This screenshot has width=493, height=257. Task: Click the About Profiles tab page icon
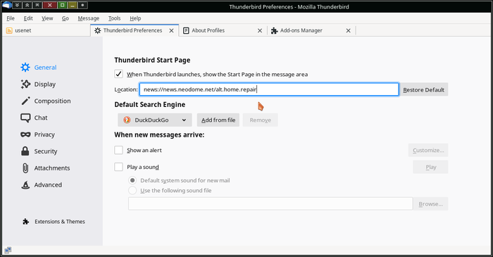[186, 30]
